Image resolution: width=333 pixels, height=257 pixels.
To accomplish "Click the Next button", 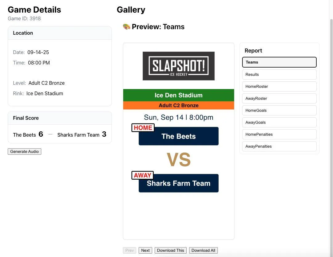I will 145,250.
